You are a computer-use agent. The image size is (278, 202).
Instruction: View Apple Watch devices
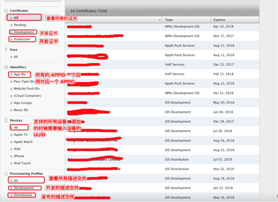pyautogui.click(x=23, y=142)
